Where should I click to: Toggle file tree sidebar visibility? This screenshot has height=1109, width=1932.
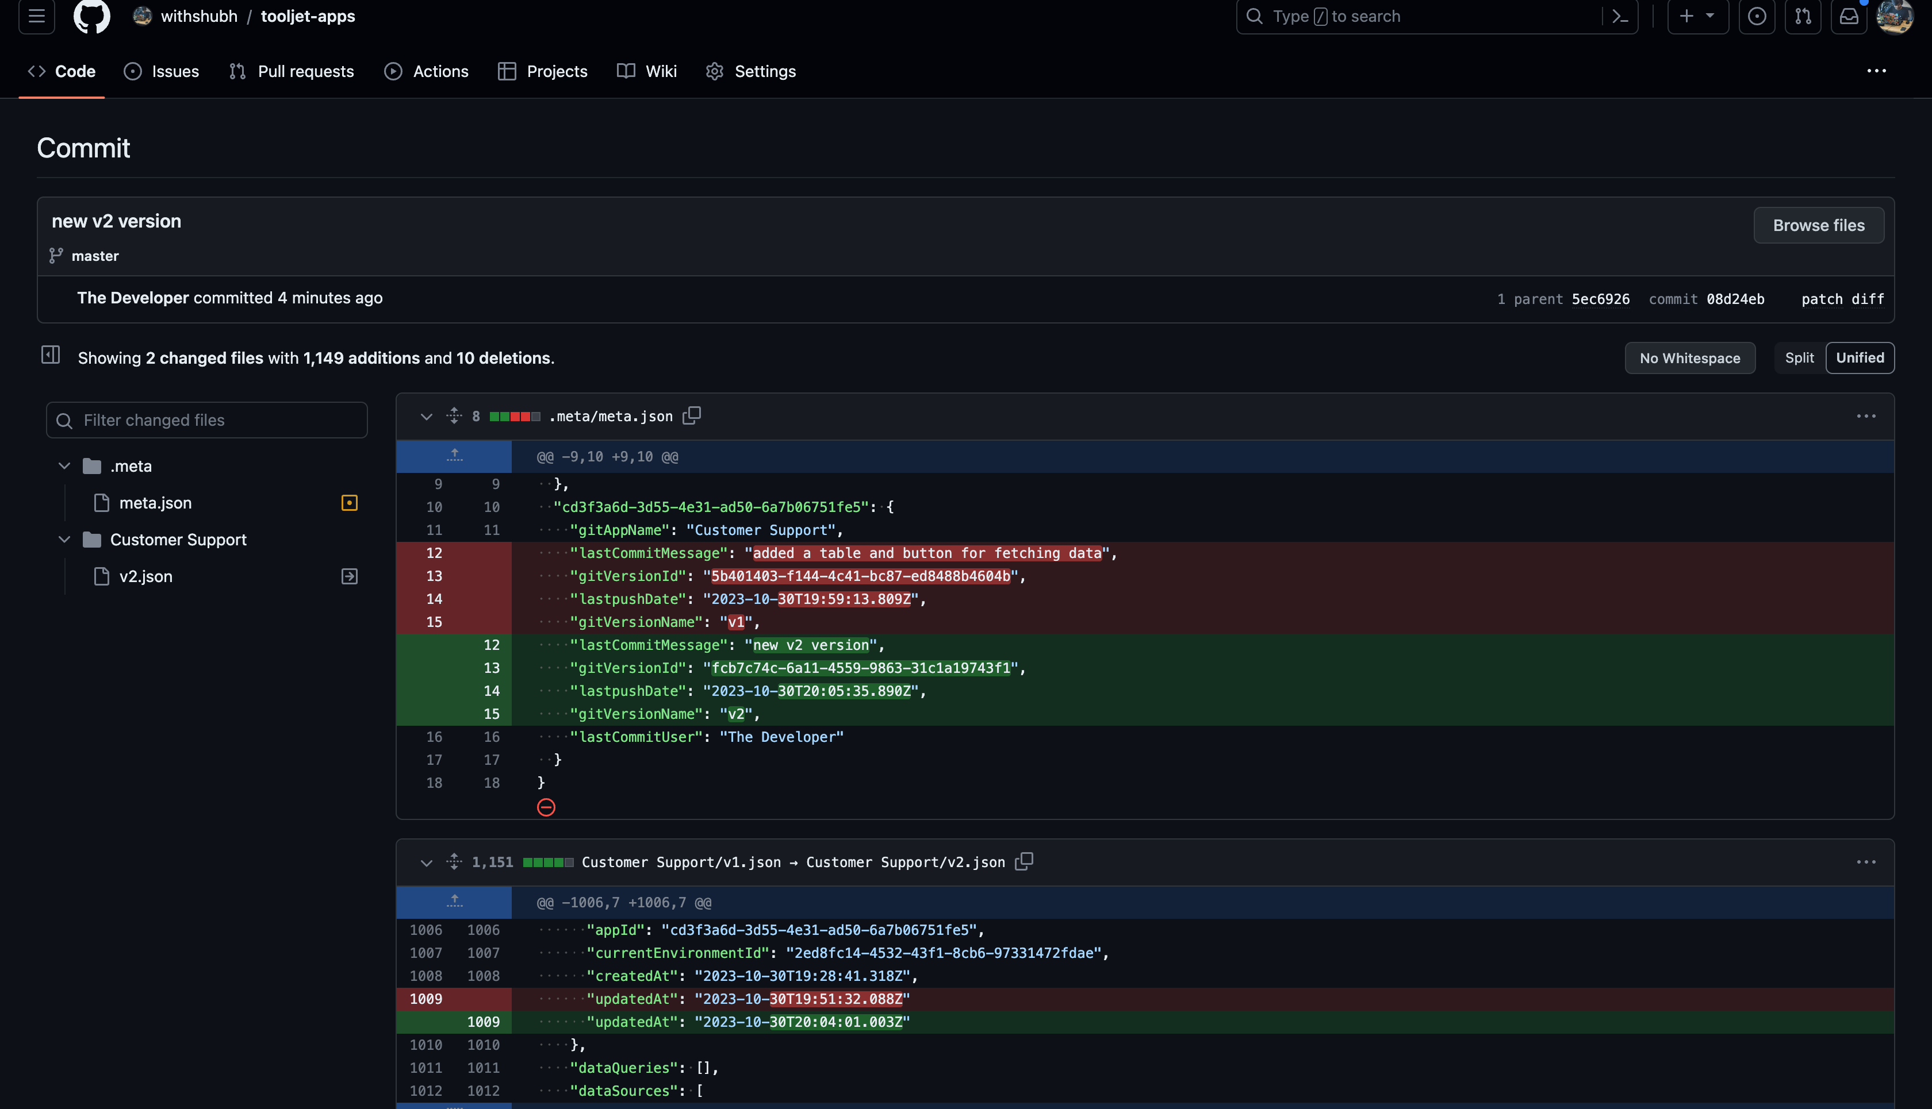click(50, 355)
